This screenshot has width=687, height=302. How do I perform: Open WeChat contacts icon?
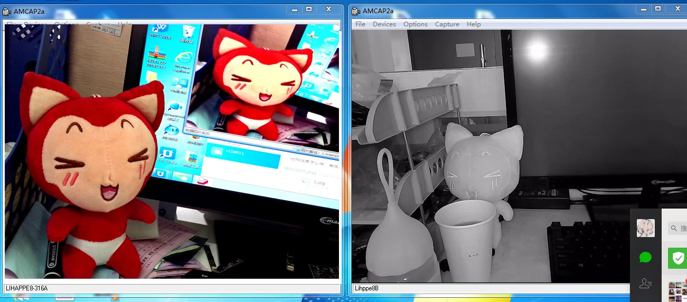click(x=645, y=284)
